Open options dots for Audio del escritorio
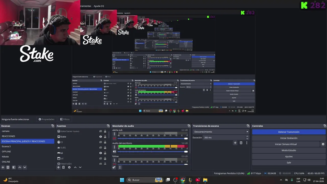 114,147
